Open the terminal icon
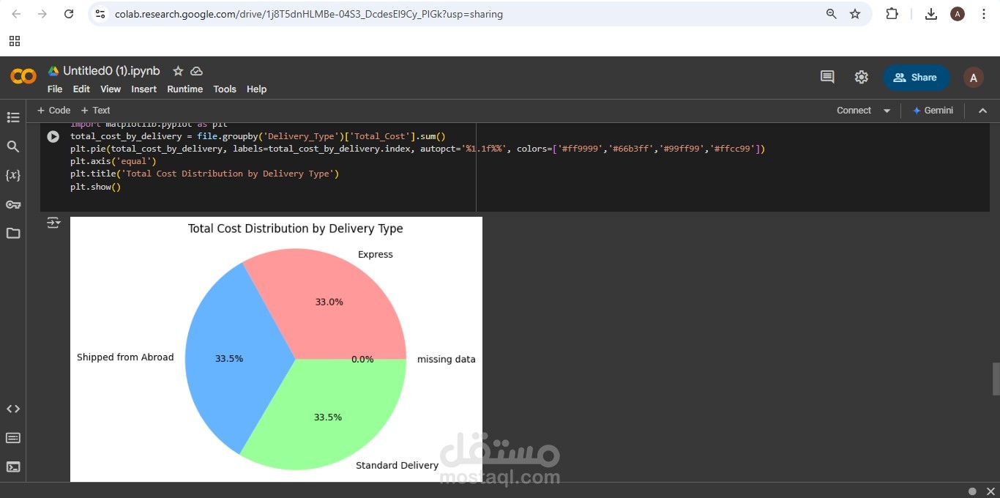Viewport: 1000px width, 498px height. click(x=13, y=467)
